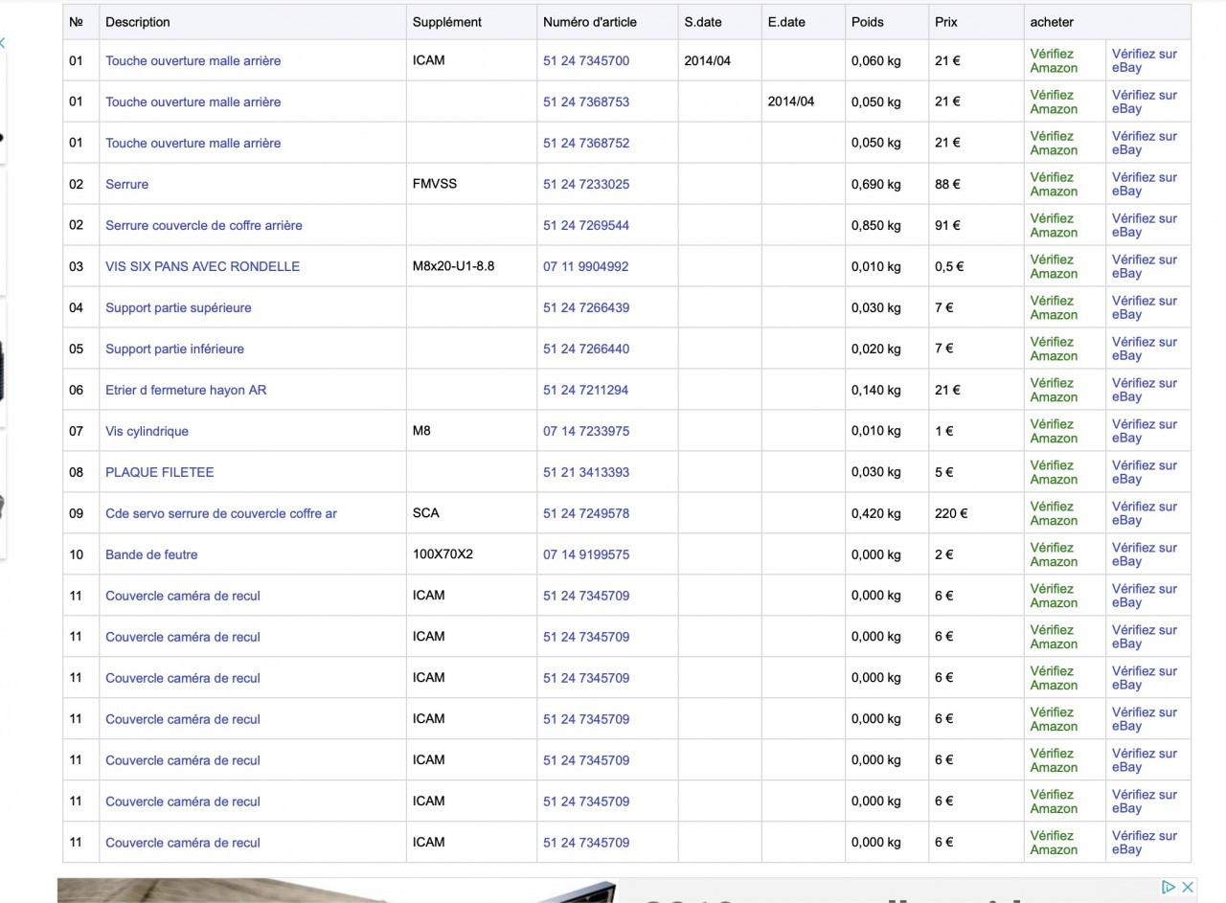Check Amazon for the Cde servo serrure row
The width and height of the screenshot is (1226, 903).
tap(1054, 513)
